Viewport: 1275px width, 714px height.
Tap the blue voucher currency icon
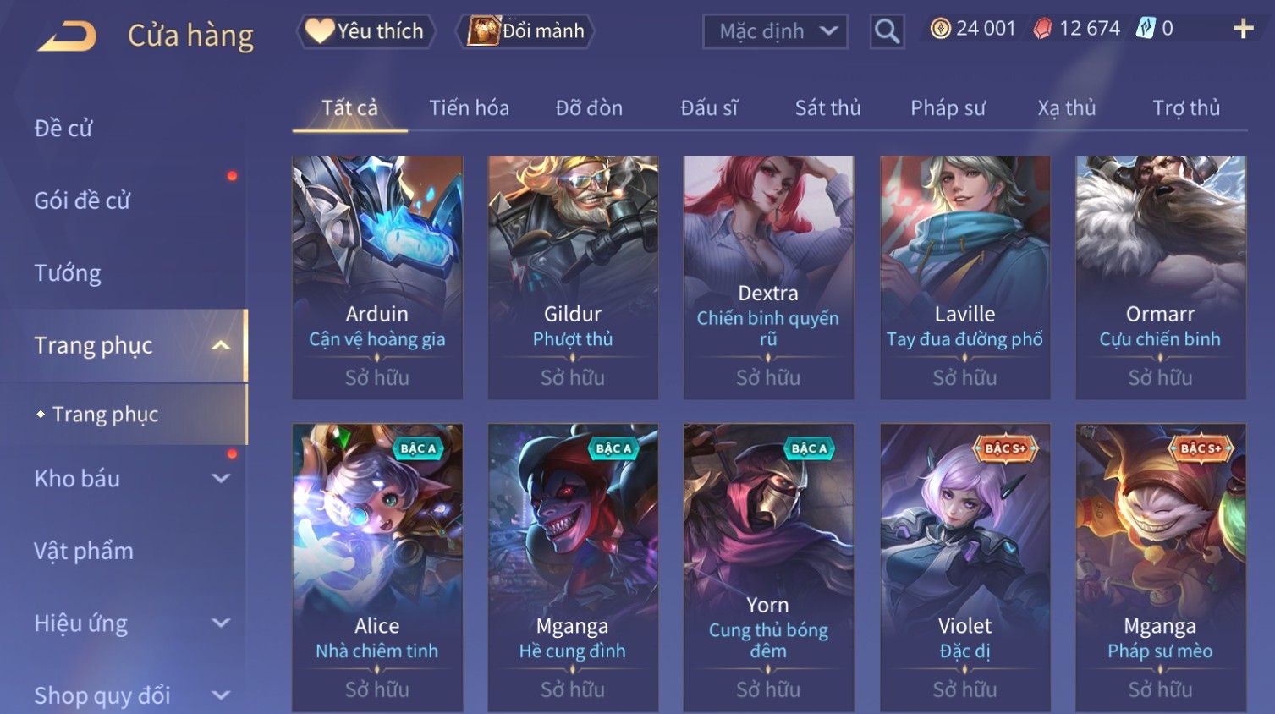1146,29
